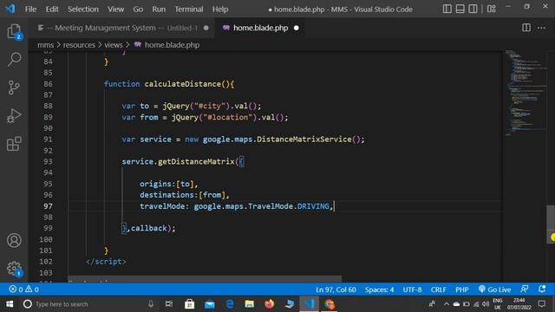The height and width of the screenshot is (312, 555).
Task: Click getDistanceMatrix on line 93
Action: pos(196,161)
